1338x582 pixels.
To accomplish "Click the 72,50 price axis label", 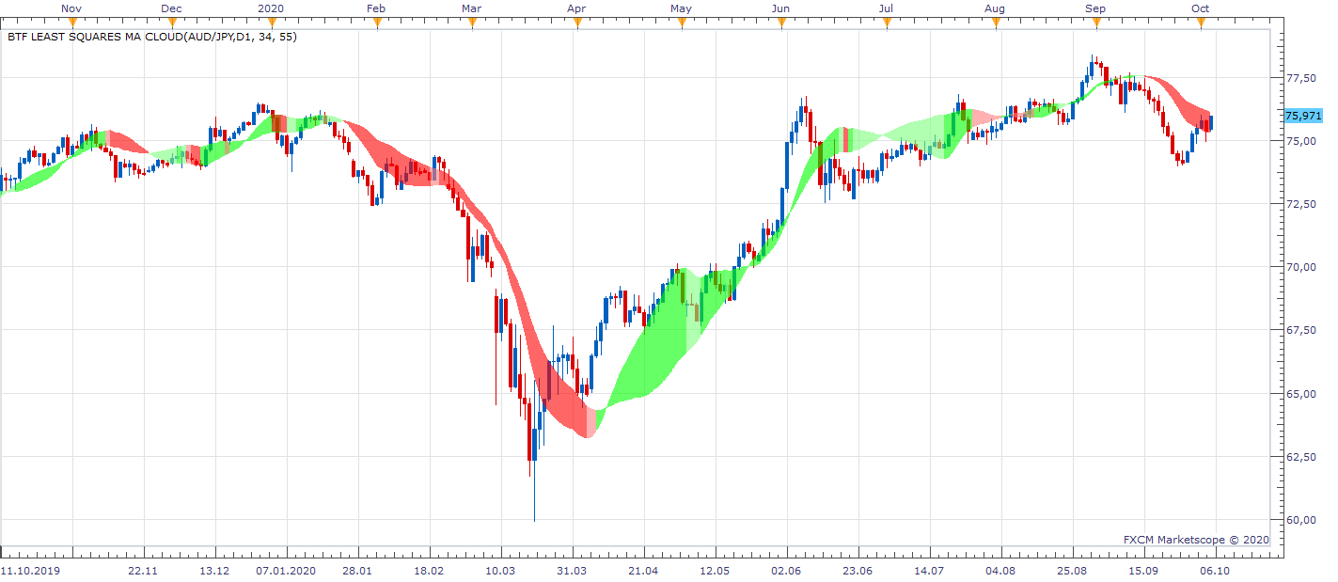I will coord(1301,204).
